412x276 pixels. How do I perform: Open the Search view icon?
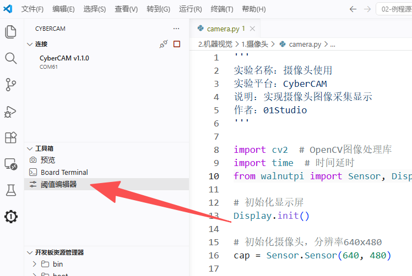(x=11, y=58)
